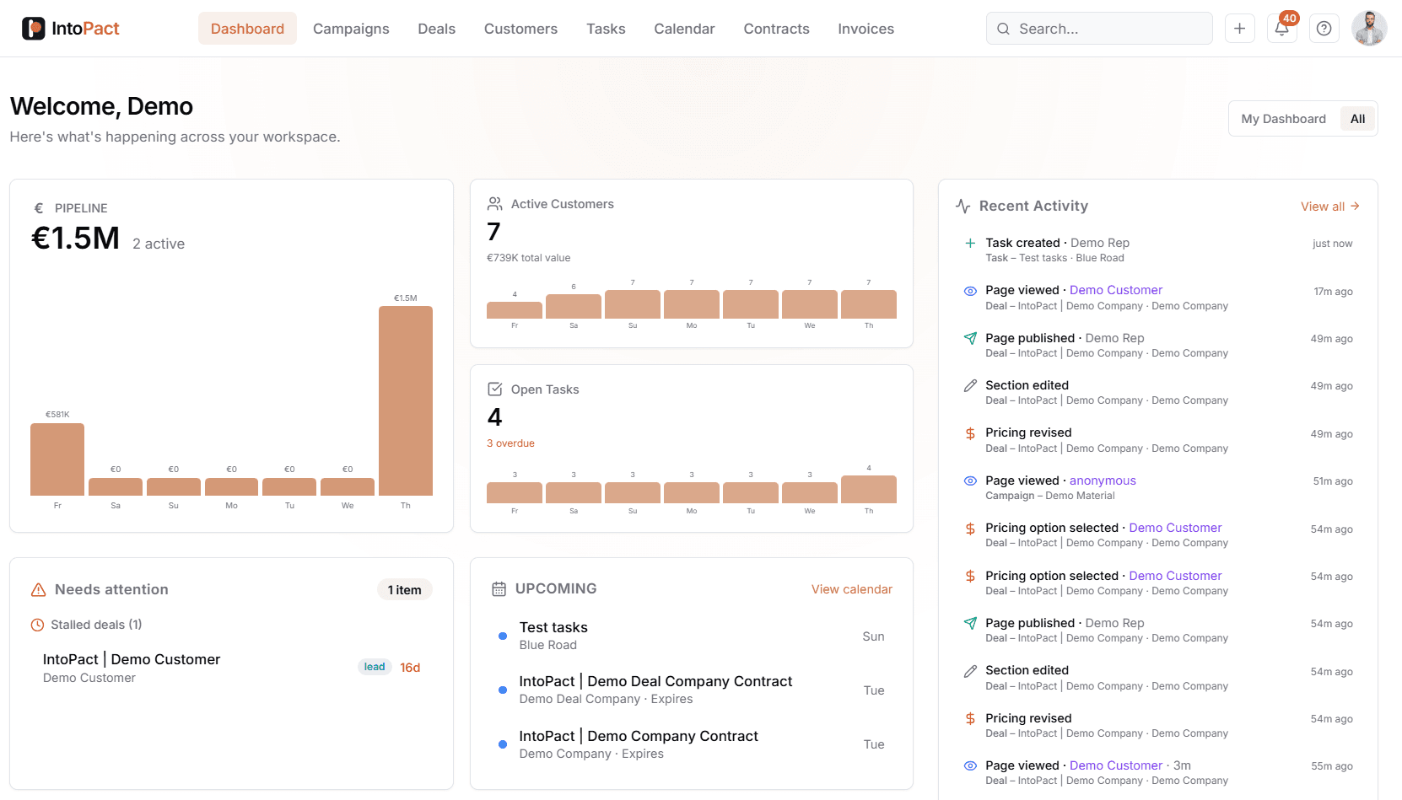Click the search magnifier icon

click(1003, 29)
